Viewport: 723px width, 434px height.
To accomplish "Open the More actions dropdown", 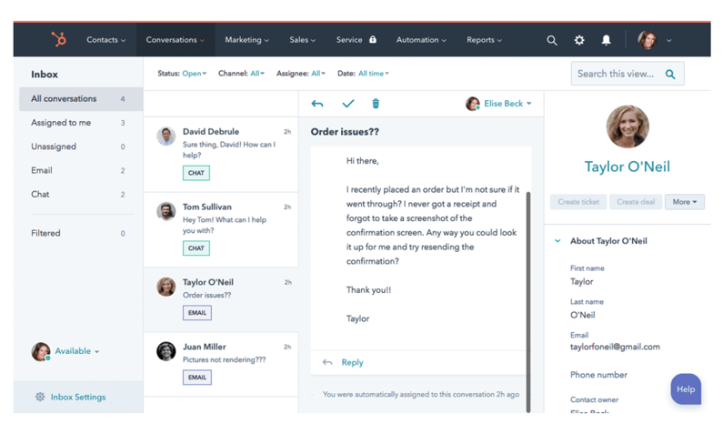I will point(684,202).
